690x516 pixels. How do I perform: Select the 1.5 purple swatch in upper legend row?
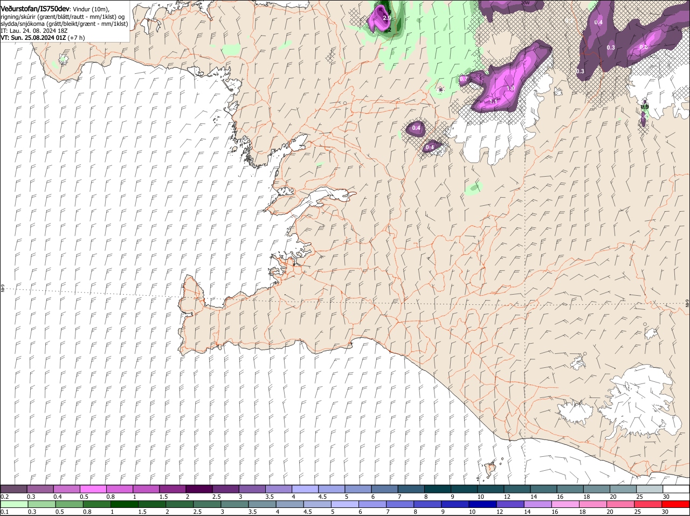[x=172, y=489]
